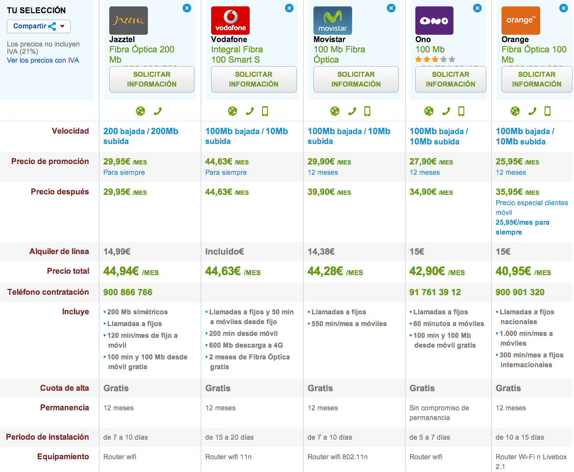
Task: Click the Orange logo
Action: 521,21
